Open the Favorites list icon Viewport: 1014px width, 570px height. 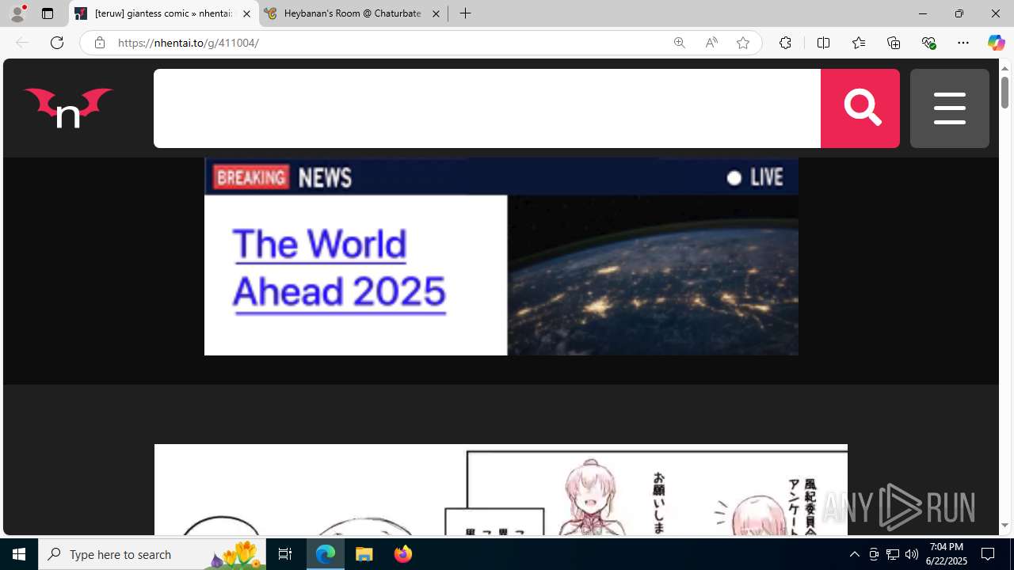click(x=859, y=43)
